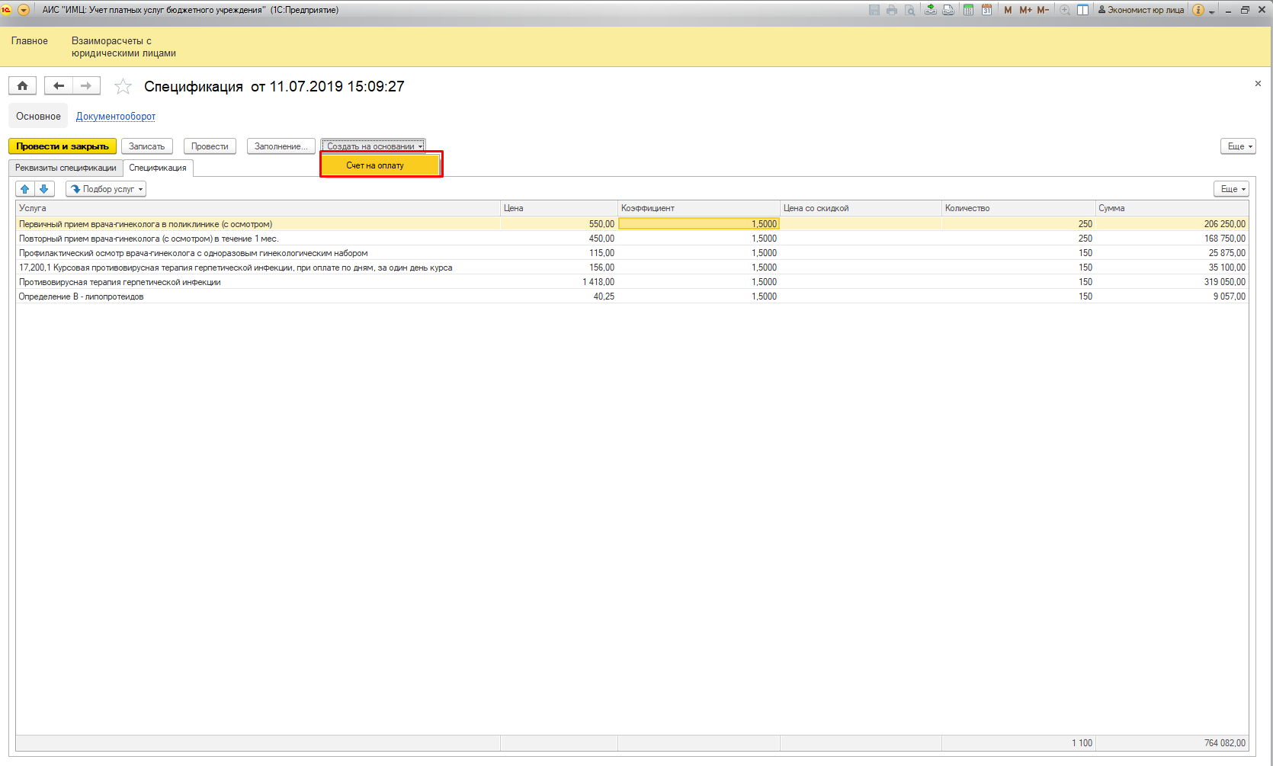The width and height of the screenshot is (1273, 766).
Task: Add specification to favorites star
Action: pyautogui.click(x=123, y=87)
